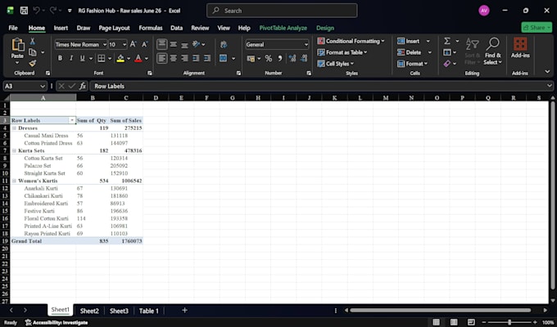The height and width of the screenshot is (327, 557).
Task: Toggle Middle Align in Alignment group
Action: click(x=174, y=44)
